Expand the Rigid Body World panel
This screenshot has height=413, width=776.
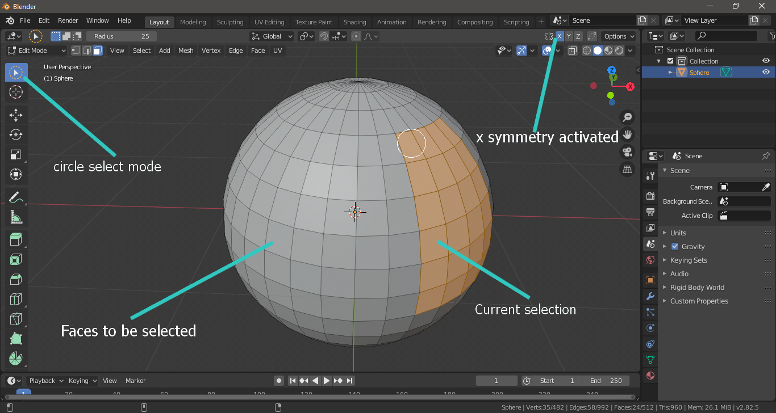pyautogui.click(x=697, y=287)
